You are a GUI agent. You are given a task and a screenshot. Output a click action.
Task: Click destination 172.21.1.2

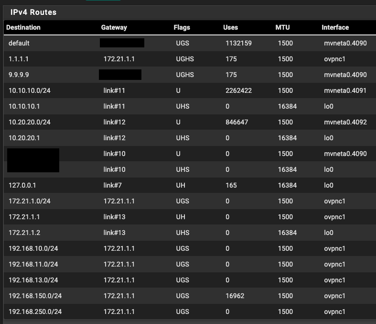24,233
